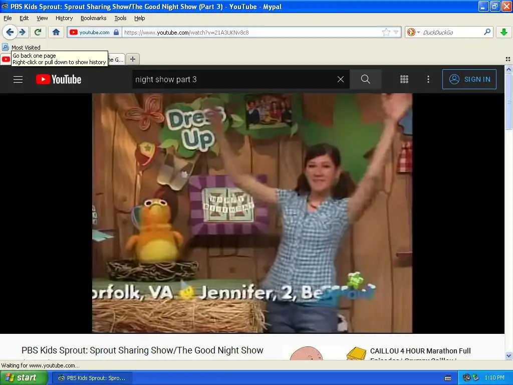Open the File menu
The width and height of the screenshot is (513, 385).
8,18
